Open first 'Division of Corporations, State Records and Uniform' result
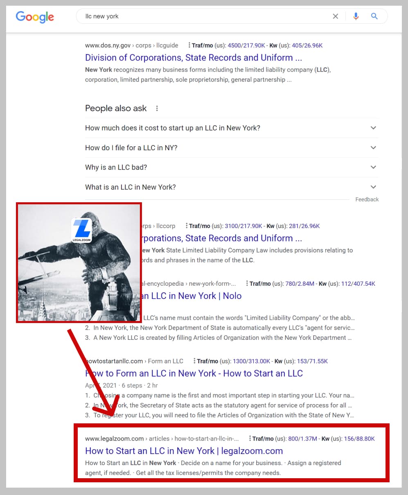The image size is (408, 495). click(x=194, y=58)
